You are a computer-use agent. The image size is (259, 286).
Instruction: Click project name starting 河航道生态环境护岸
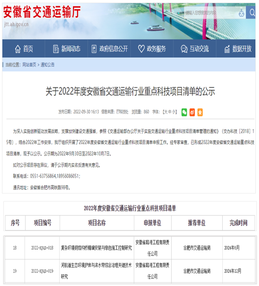click(x=96, y=271)
